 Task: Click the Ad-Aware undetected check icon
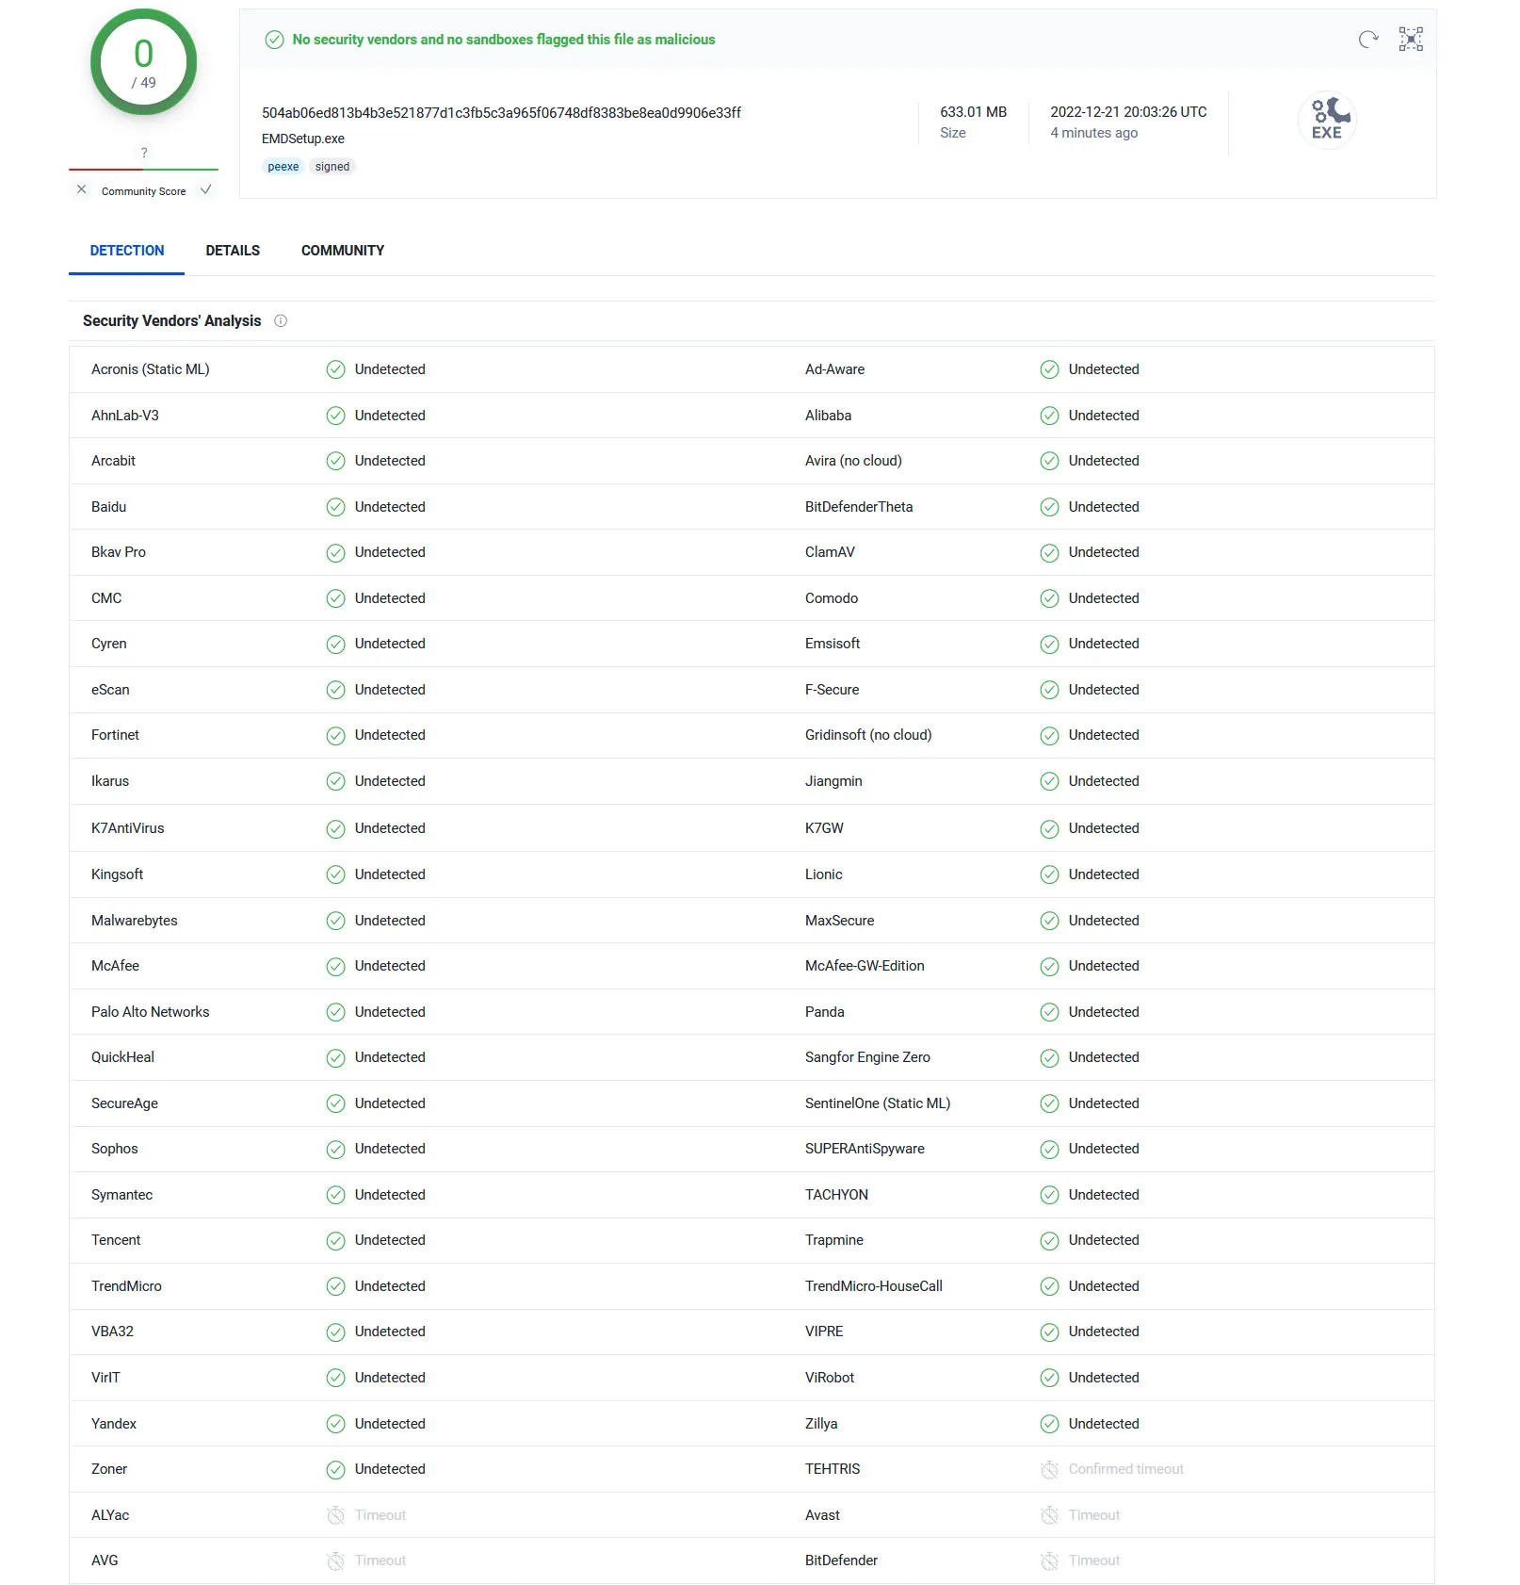point(1049,369)
